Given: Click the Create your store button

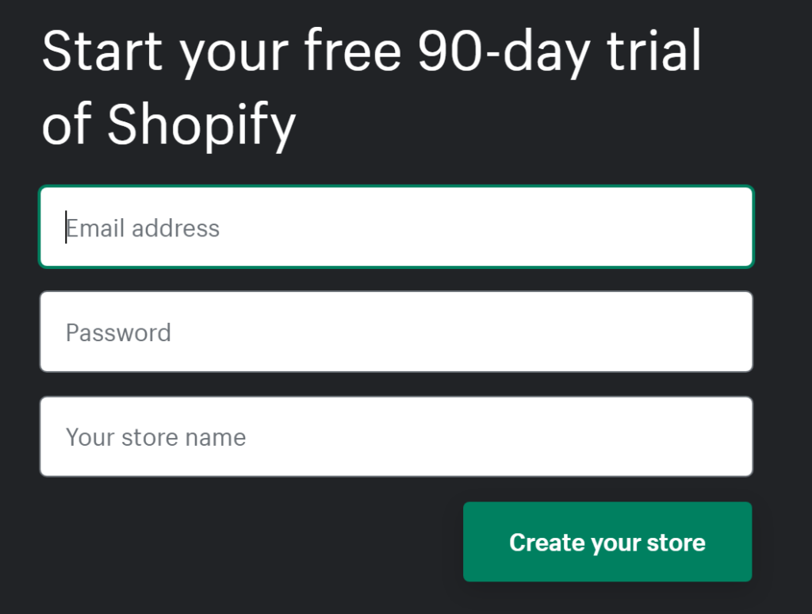Looking at the screenshot, I should [607, 542].
